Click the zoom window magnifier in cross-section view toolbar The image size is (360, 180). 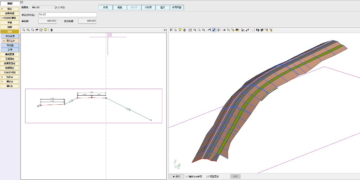pos(24,30)
